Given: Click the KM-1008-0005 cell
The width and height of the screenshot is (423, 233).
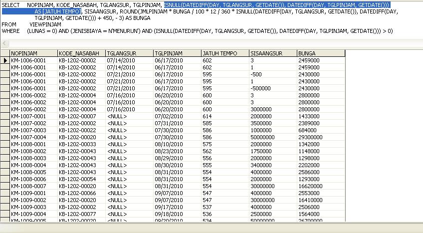Looking at the screenshot, I should tap(34, 172).
